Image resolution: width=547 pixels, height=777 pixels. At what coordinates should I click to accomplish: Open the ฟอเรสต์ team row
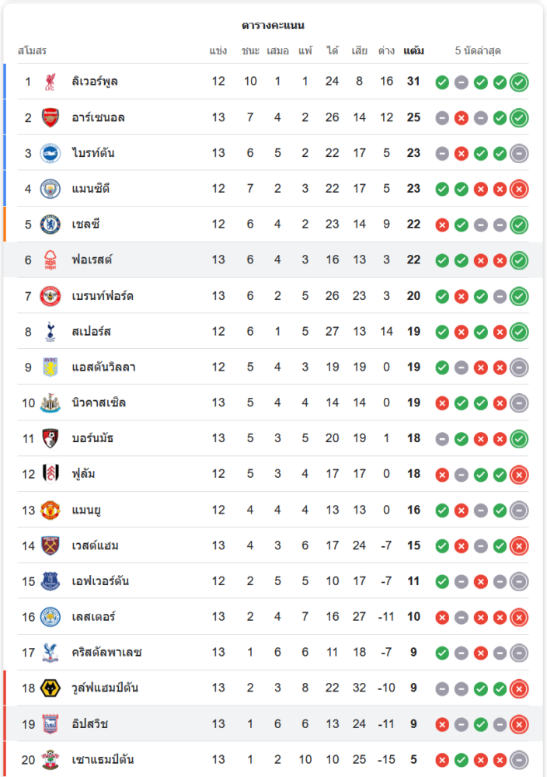coord(90,260)
